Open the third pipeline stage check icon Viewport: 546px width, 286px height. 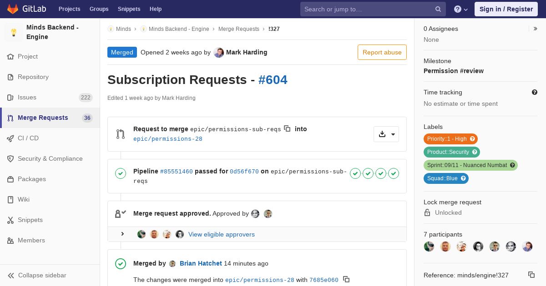tap(381, 173)
